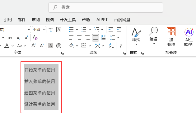Toggle strikethrough formatting
The width and height of the screenshot is (196, 132).
point(10,38)
